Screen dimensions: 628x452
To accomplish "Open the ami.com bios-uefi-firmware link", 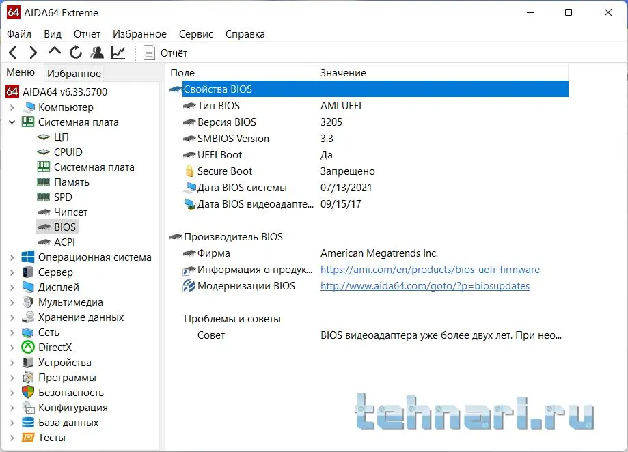I will (x=430, y=270).
